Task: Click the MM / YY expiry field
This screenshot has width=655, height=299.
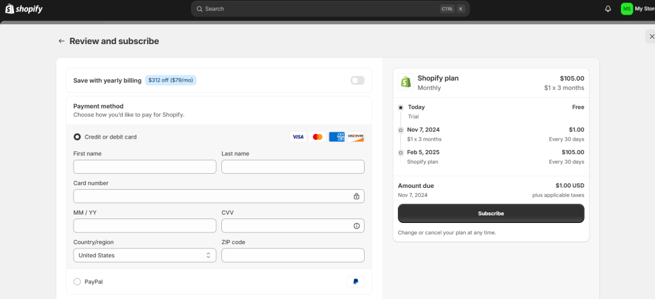Action: tap(145, 226)
